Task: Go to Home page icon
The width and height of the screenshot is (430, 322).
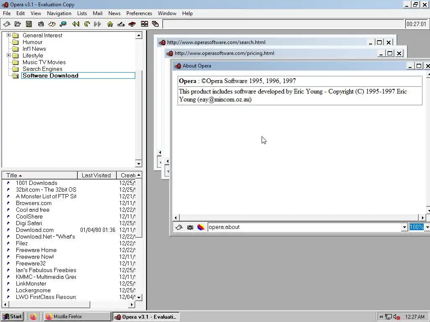Action: [x=110, y=24]
